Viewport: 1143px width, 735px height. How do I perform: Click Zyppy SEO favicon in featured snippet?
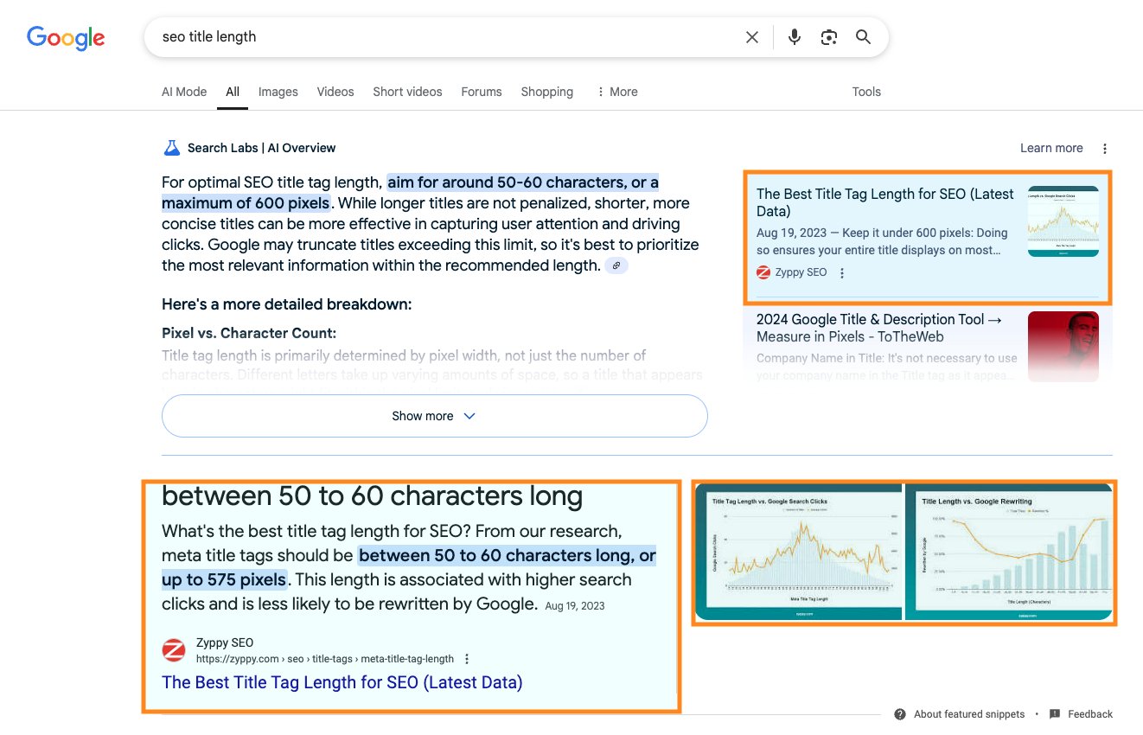point(174,650)
